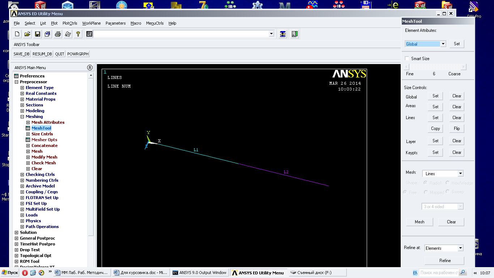The image size is (494, 278).
Task: Click the Raise Hidden toolbar icon
Action: click(283, 34)
